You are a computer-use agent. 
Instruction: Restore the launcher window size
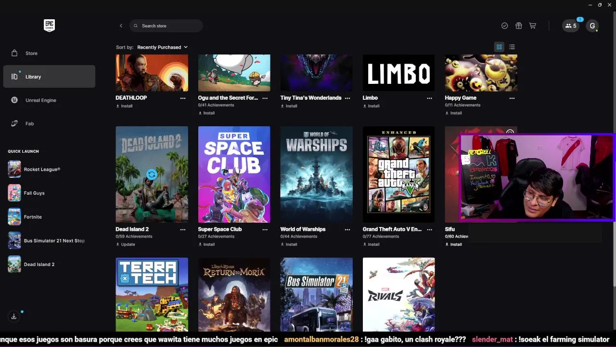pyautogui.click(x=600, y=5)
